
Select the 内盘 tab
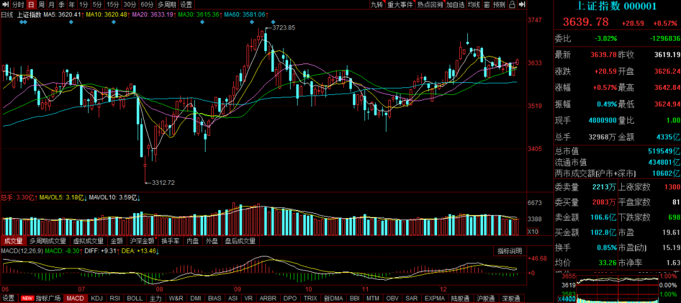pyautogui.click(x=194, y=241)
